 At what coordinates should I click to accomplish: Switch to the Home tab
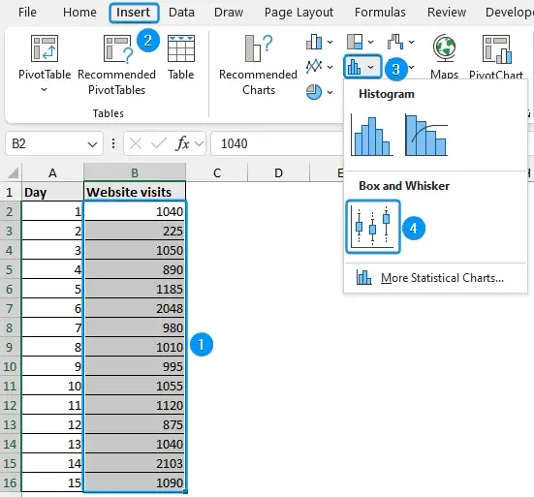pyautogui.click(x=79, y=13)
